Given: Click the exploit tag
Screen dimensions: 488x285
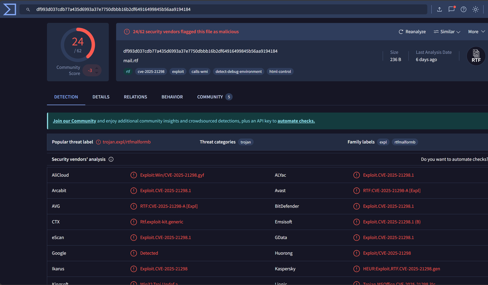Looking at the screenshot, I should tap(178, 72).
